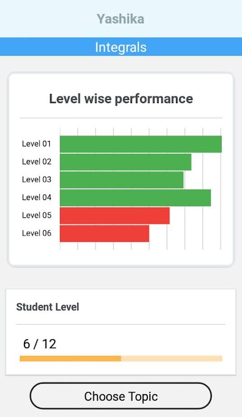Click the Level 02 axis label
Image resolution: width=242 pixels, height=417 pixels.
tap(36, 162)
